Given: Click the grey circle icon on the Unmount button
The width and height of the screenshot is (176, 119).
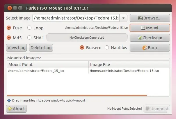Looking at the screenshot, I should point(147,109).
